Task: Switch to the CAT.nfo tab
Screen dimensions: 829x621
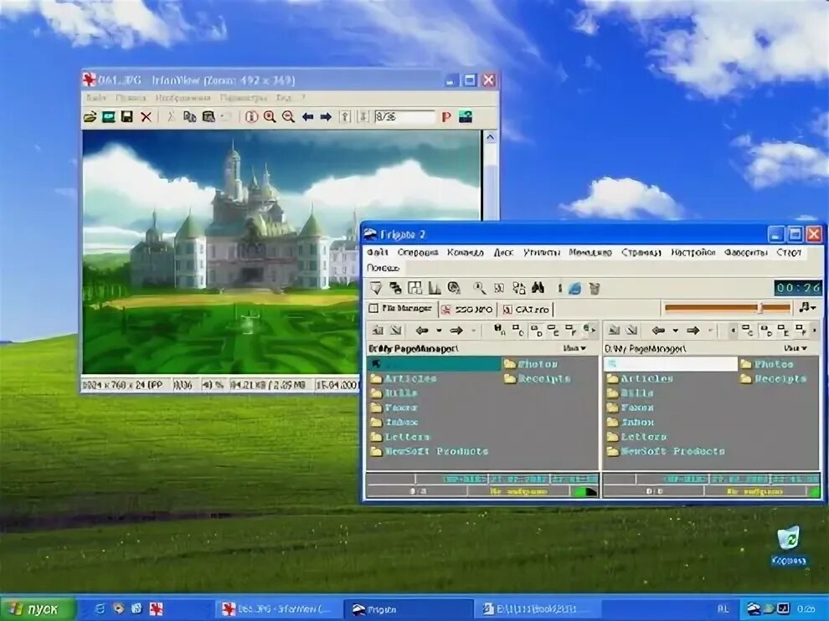Action: click(x=526, y=309)
